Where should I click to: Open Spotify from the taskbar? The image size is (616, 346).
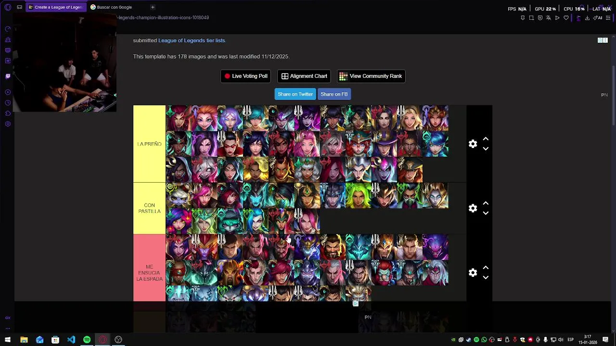tap(87, 340)
